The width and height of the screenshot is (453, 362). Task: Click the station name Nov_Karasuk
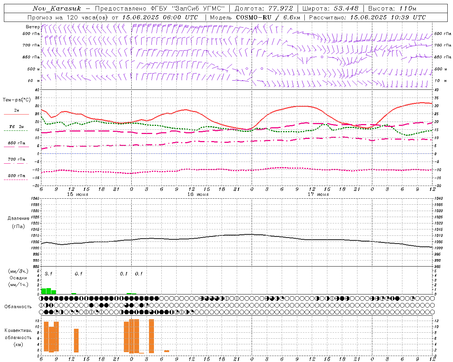pyautogui.click(x=57, y=8)
